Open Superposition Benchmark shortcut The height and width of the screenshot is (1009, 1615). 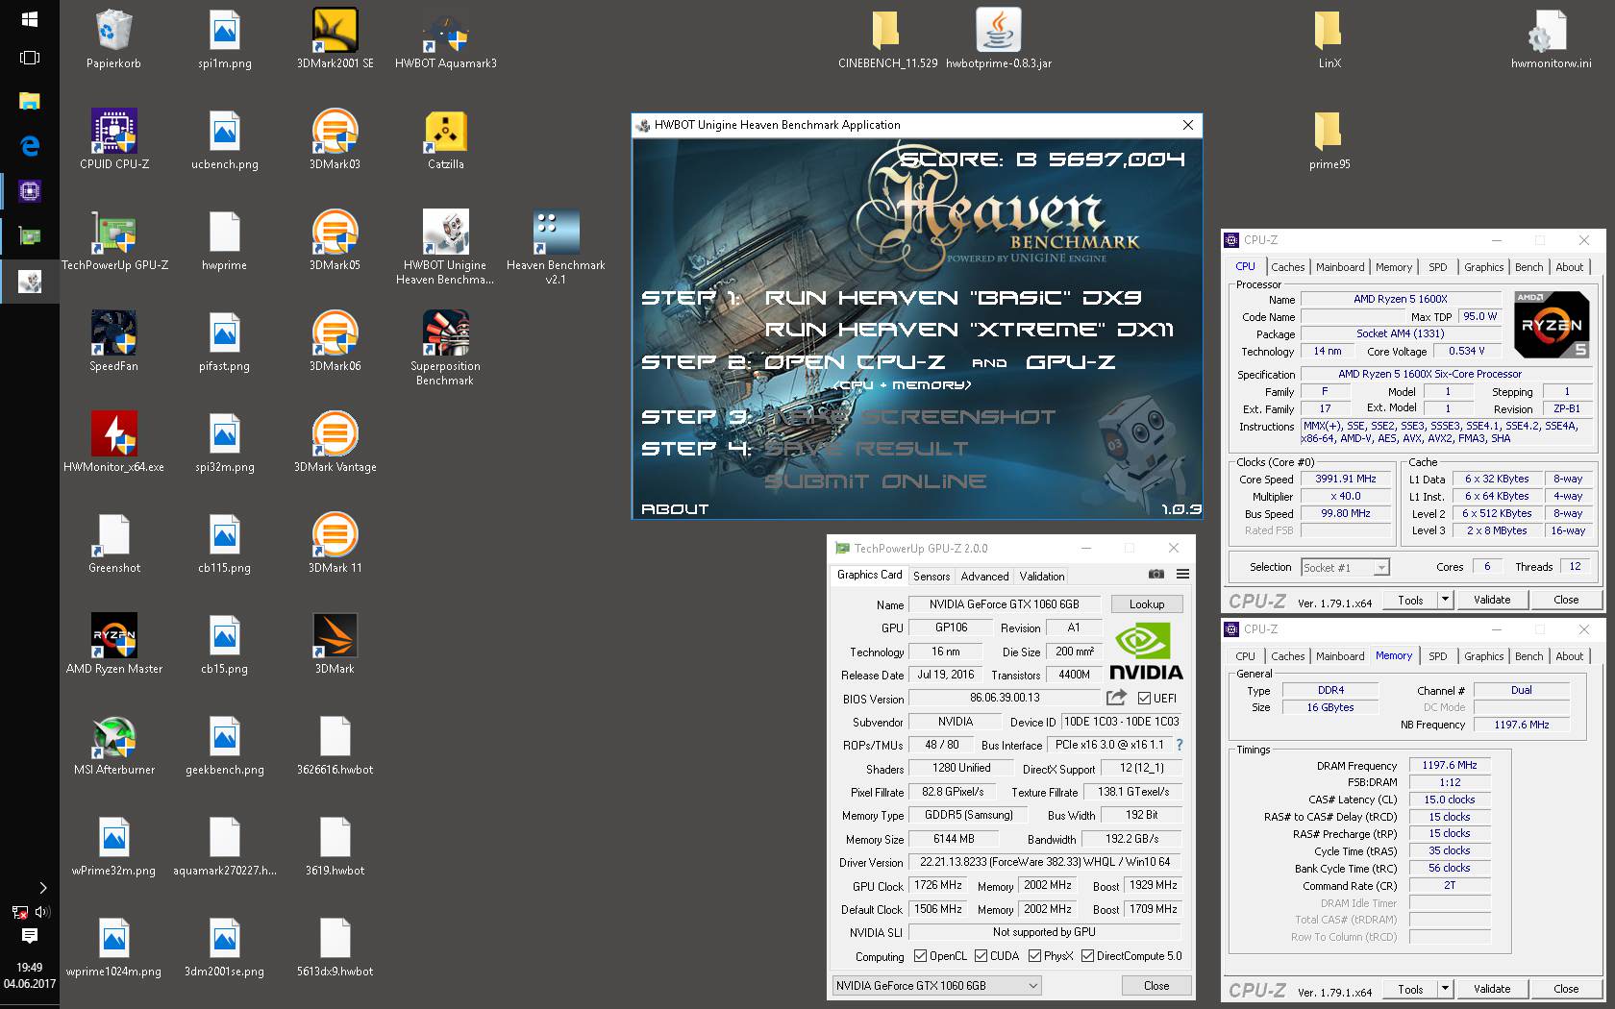(445, 348)
